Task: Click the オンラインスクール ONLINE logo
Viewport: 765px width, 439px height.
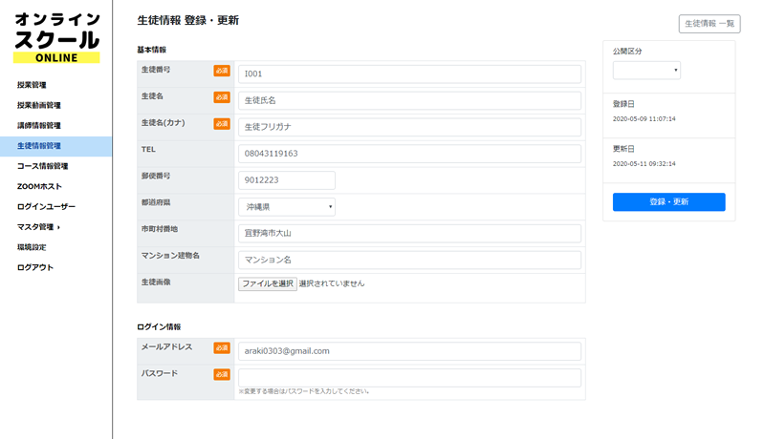Action: click(56, 38)
